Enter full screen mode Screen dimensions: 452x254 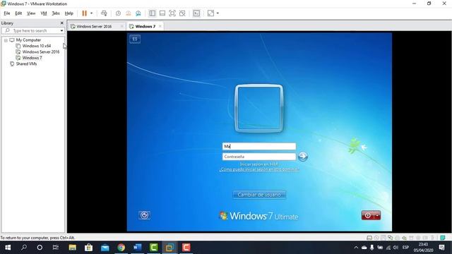(x=172, y=13)
